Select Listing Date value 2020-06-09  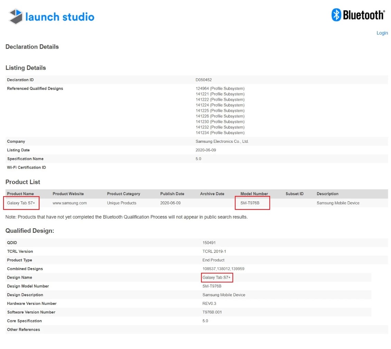(206, 150)
